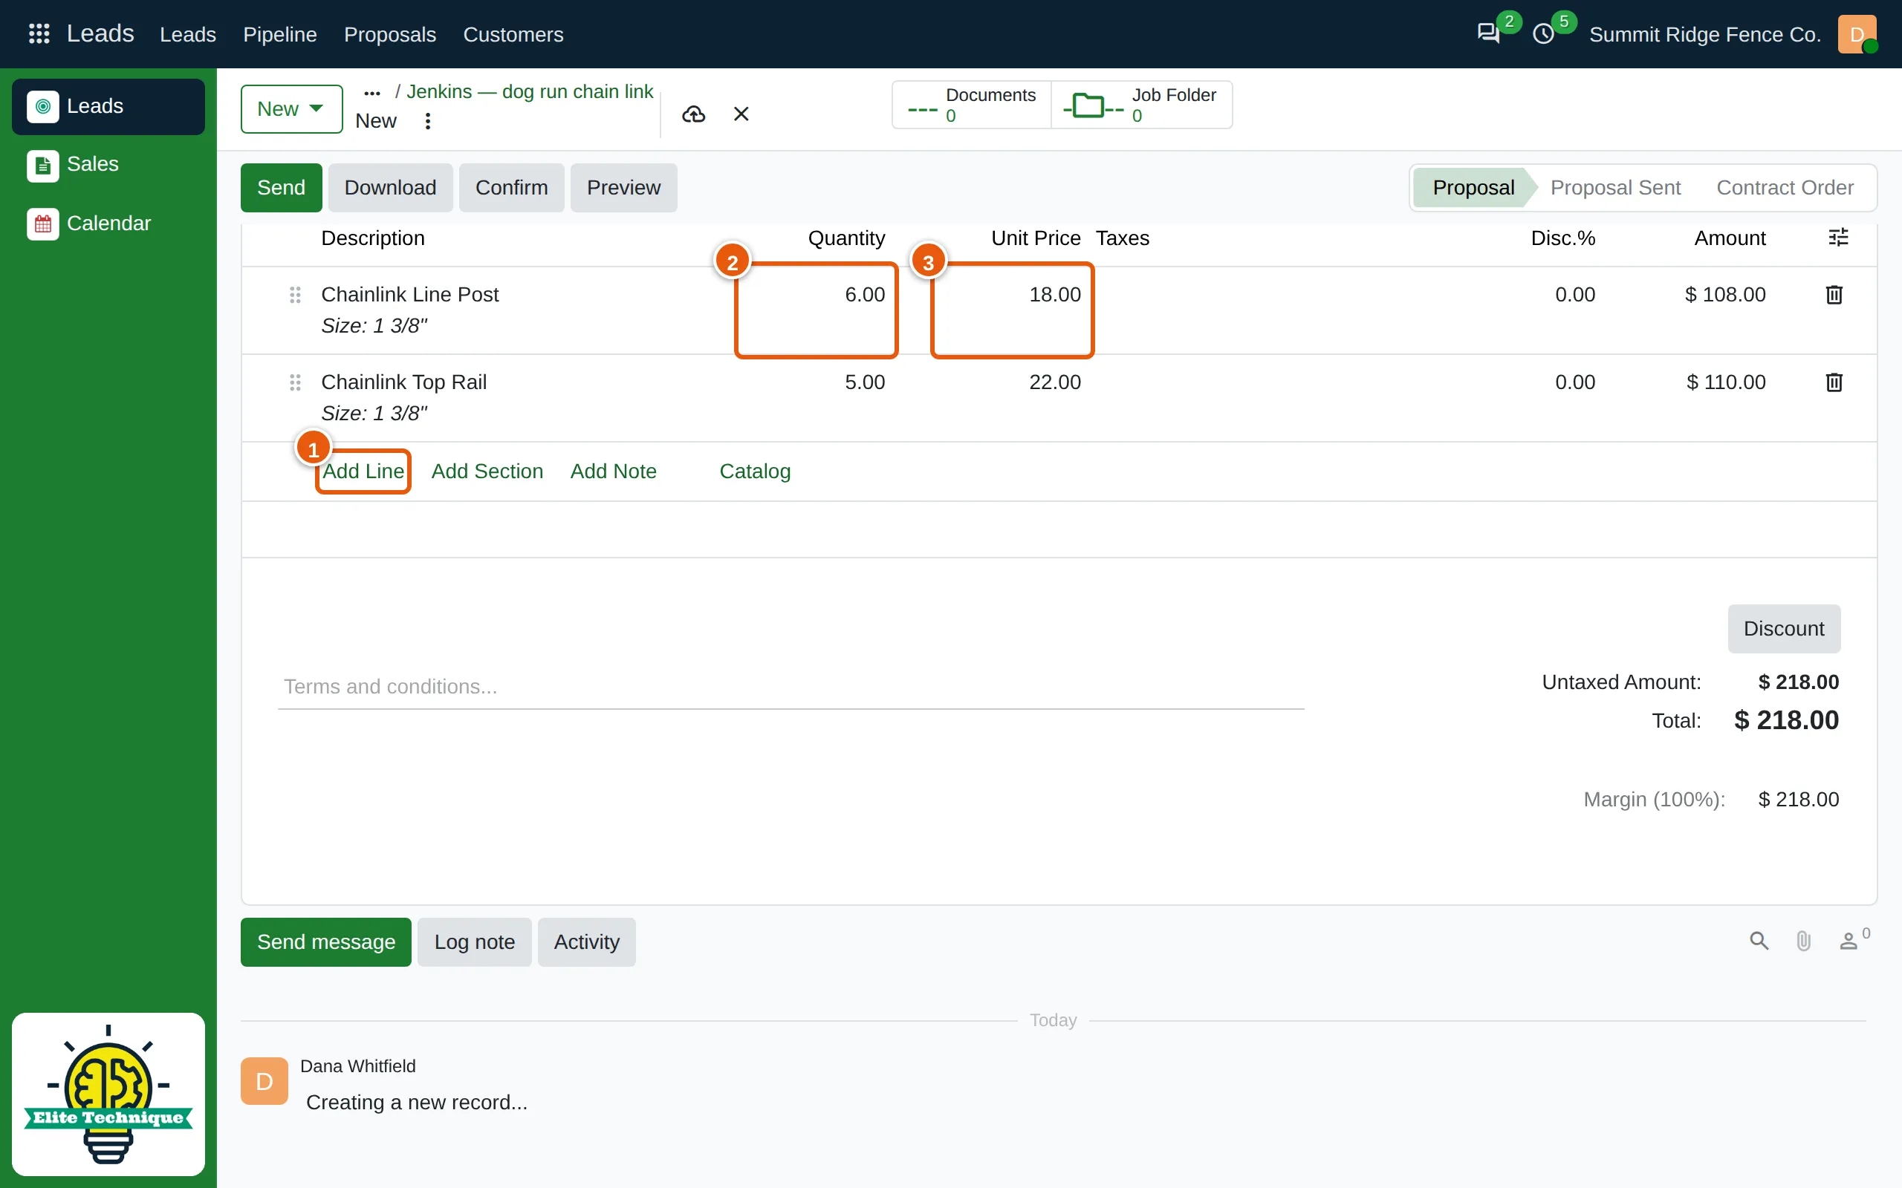This screenshot has height=1188, width=1902.
Task: Open the Customers menu
Action: 513,35
